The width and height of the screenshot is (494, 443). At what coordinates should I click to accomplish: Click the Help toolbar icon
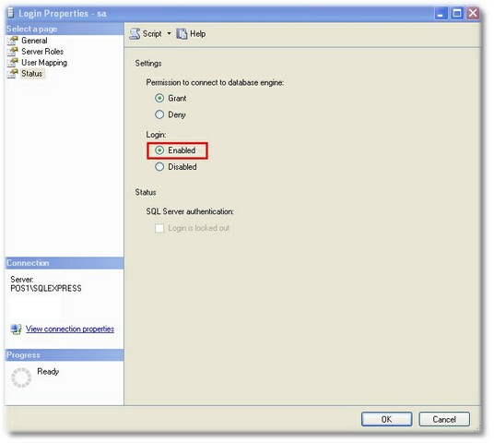(182, 33)
